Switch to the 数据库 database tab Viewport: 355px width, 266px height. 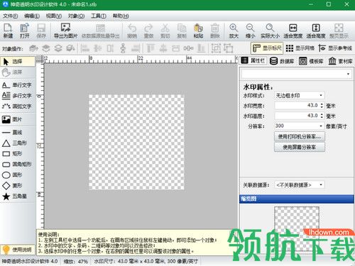tap(282, 61)
